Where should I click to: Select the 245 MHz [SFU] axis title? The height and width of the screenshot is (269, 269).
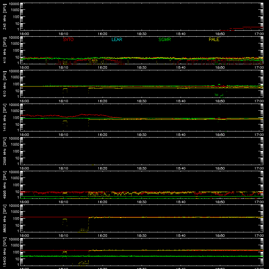[4, 16]
